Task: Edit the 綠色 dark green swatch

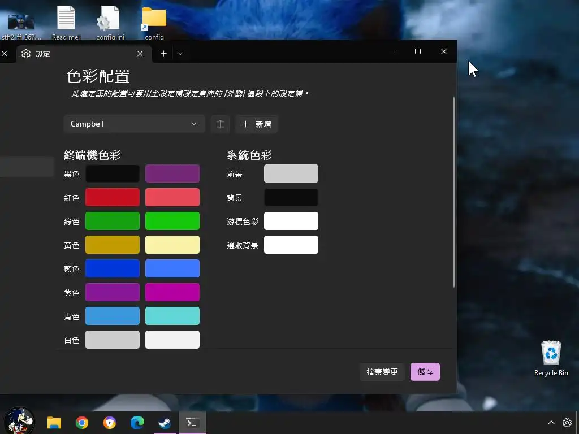Action: click(x=113, y=221)
